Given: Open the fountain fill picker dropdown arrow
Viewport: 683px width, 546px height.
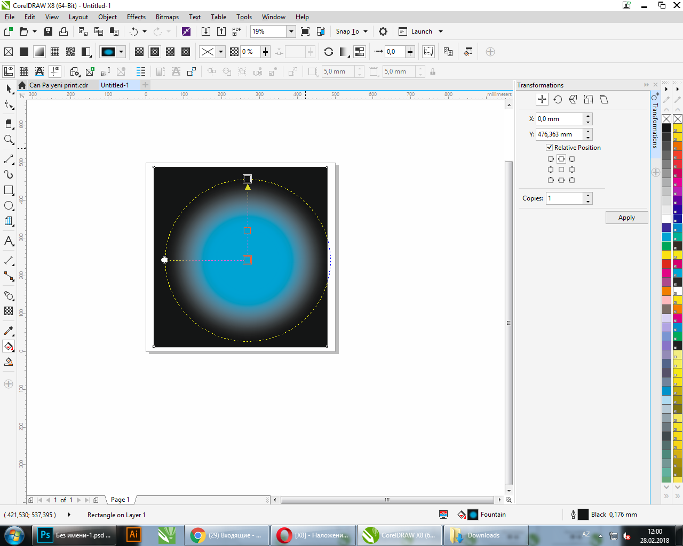Looking at the screenshot, I should [120, 51].
